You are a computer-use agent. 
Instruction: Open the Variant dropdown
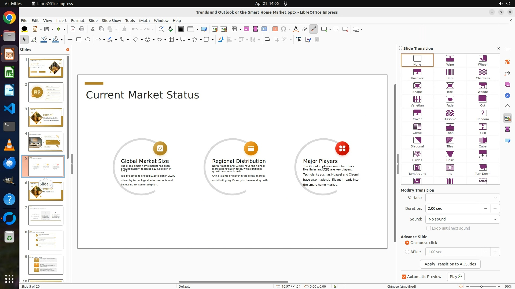[462, 198]
